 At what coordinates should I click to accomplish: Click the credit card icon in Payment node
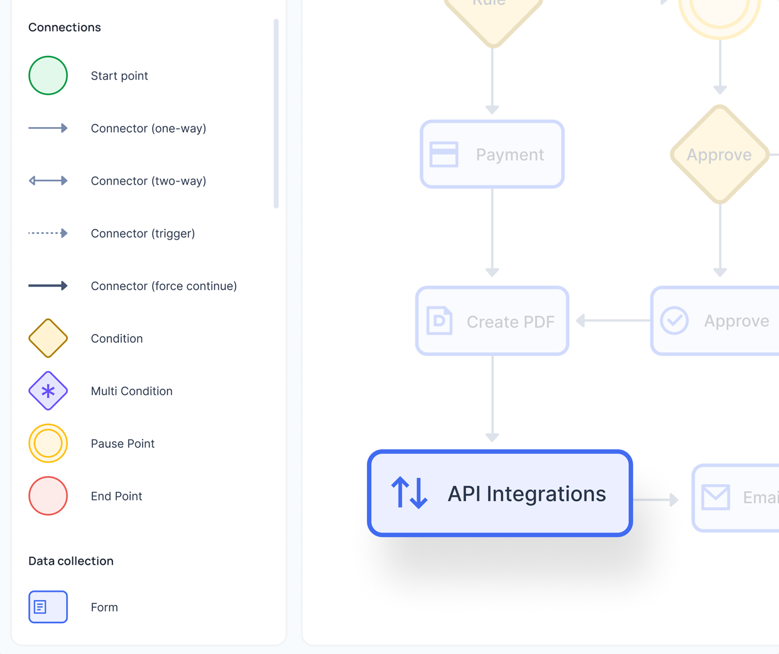point(444,155)
